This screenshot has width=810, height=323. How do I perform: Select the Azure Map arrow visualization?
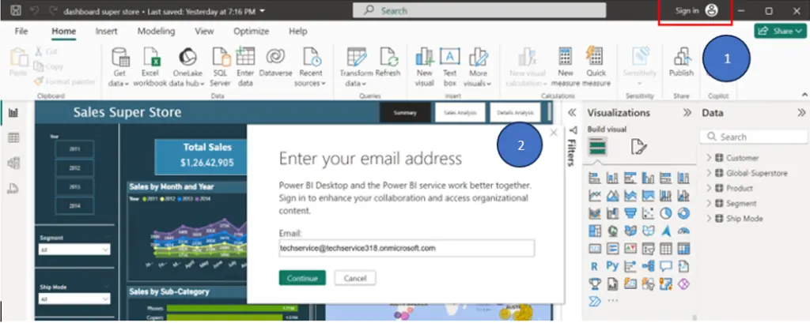[665, 231]
